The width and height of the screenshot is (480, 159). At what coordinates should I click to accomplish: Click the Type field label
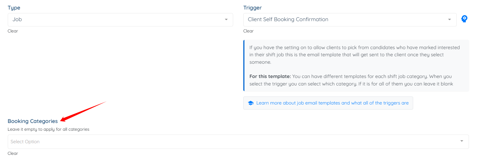click(14, 8)
